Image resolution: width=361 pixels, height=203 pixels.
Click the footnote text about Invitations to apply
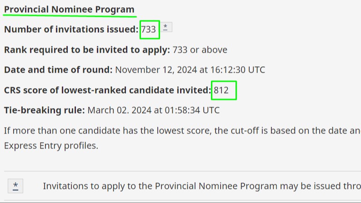(x=202, y=186)
